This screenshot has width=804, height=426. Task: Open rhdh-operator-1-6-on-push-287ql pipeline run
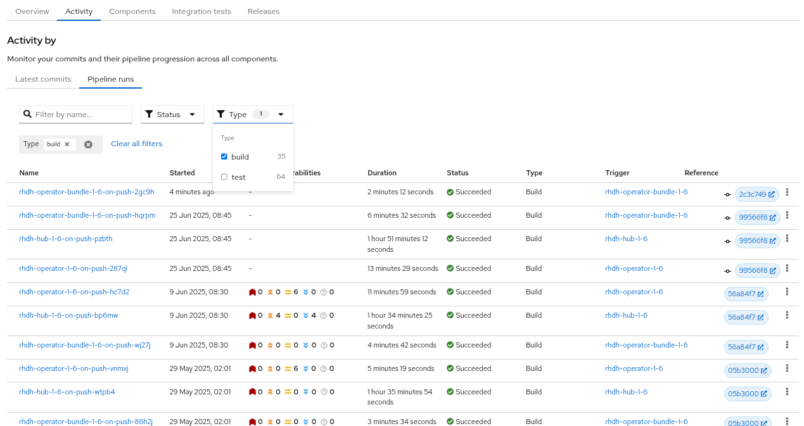tap(73, 268)
